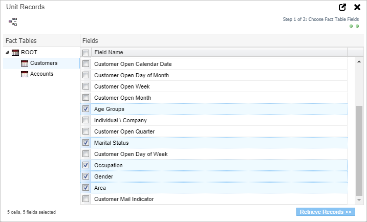
Task: Open dialog in a new window
Action: pos(342,7)
